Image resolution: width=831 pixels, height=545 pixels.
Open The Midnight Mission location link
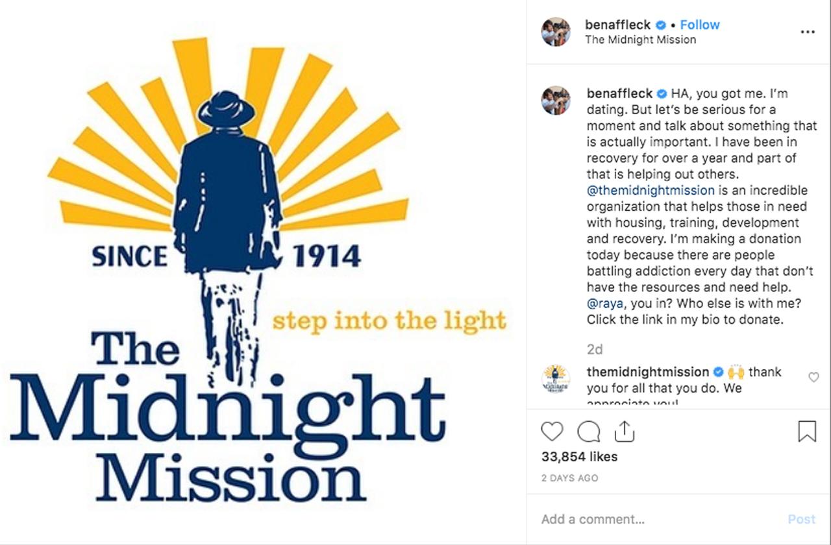[640, 40]
